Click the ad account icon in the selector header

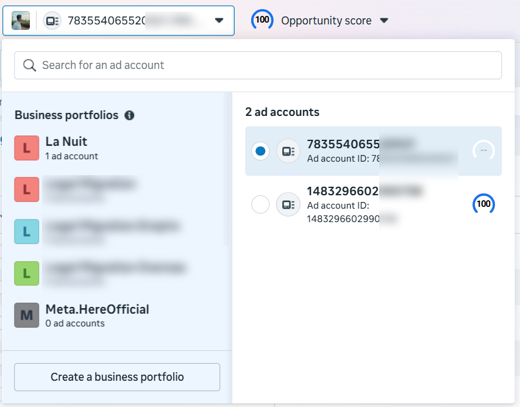tap(52, 21)
